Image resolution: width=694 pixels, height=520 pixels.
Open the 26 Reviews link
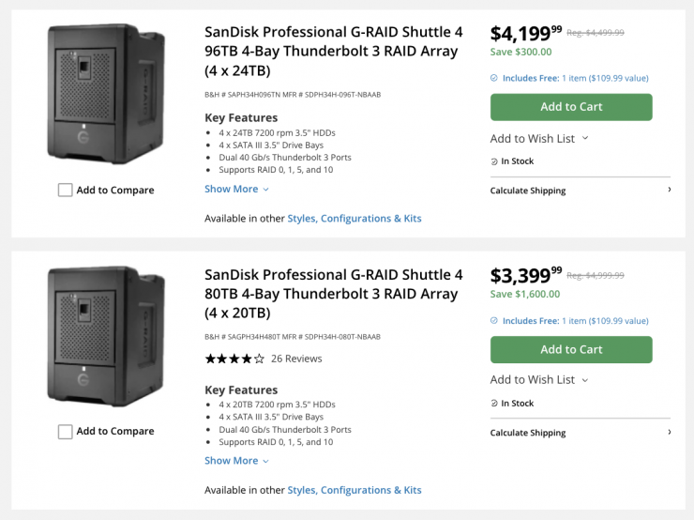pyautogui.click(x=296, y=359)
